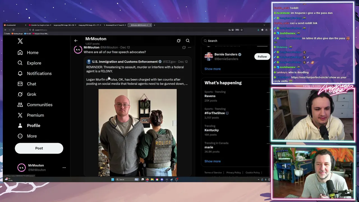Click the Grok explain icon on post
The width and height of the screenshot is (359, 202).
pyautogui.click(x=184, y=47)
